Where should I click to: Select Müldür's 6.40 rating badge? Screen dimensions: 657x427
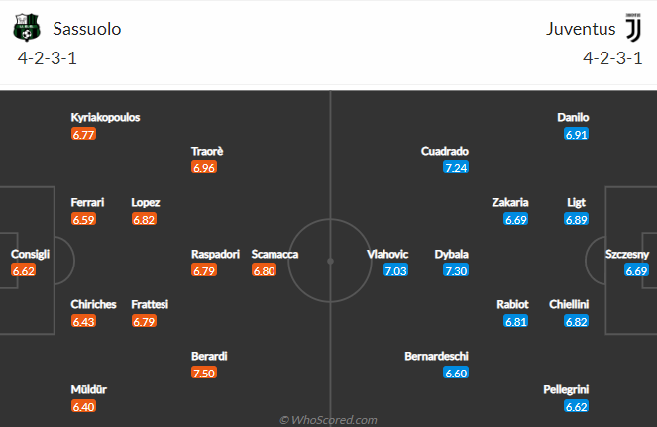(x=83, y=406)
